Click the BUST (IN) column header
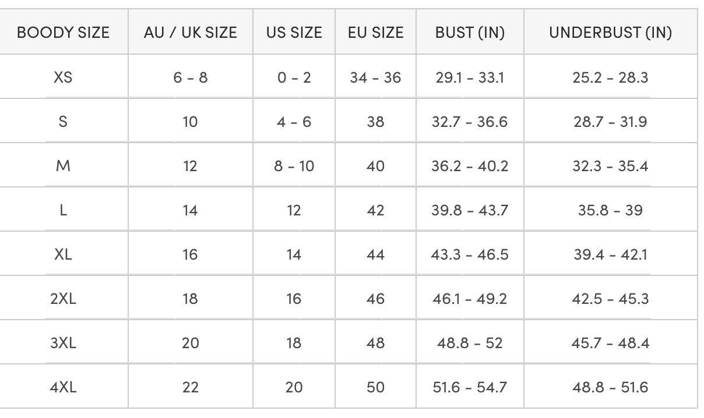Image resolution: width=704 pixels, height=418 pixels. point(470,33)
